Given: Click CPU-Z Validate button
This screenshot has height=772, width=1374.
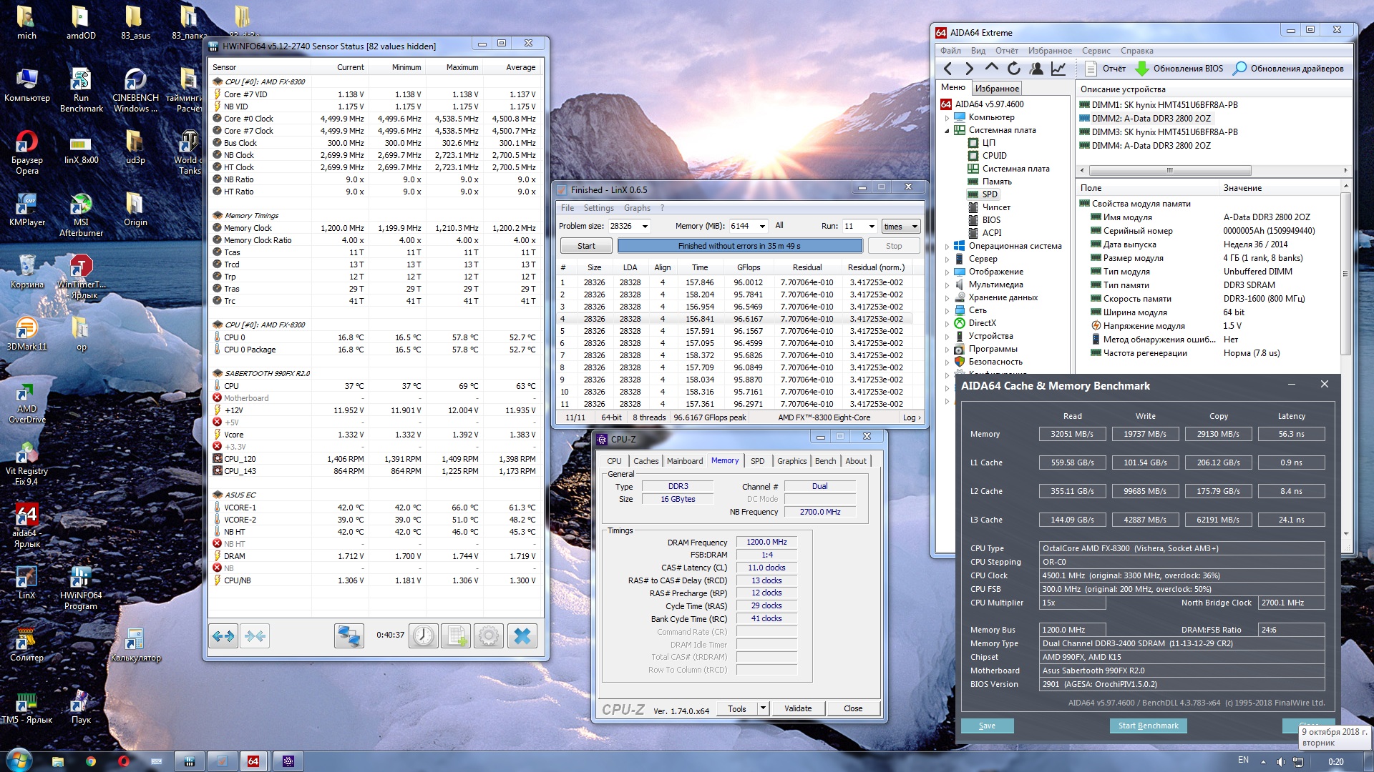Looking at the screenshot, I should tap(797, 708).
